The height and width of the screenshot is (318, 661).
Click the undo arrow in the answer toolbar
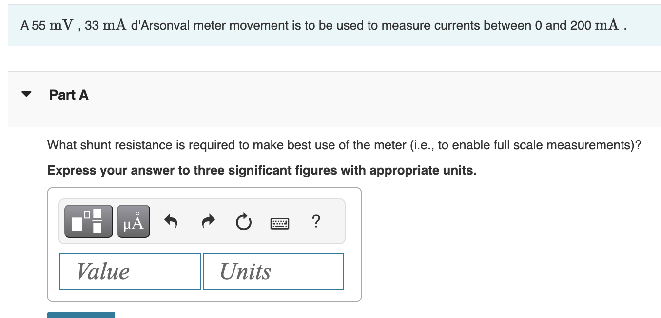171,221
